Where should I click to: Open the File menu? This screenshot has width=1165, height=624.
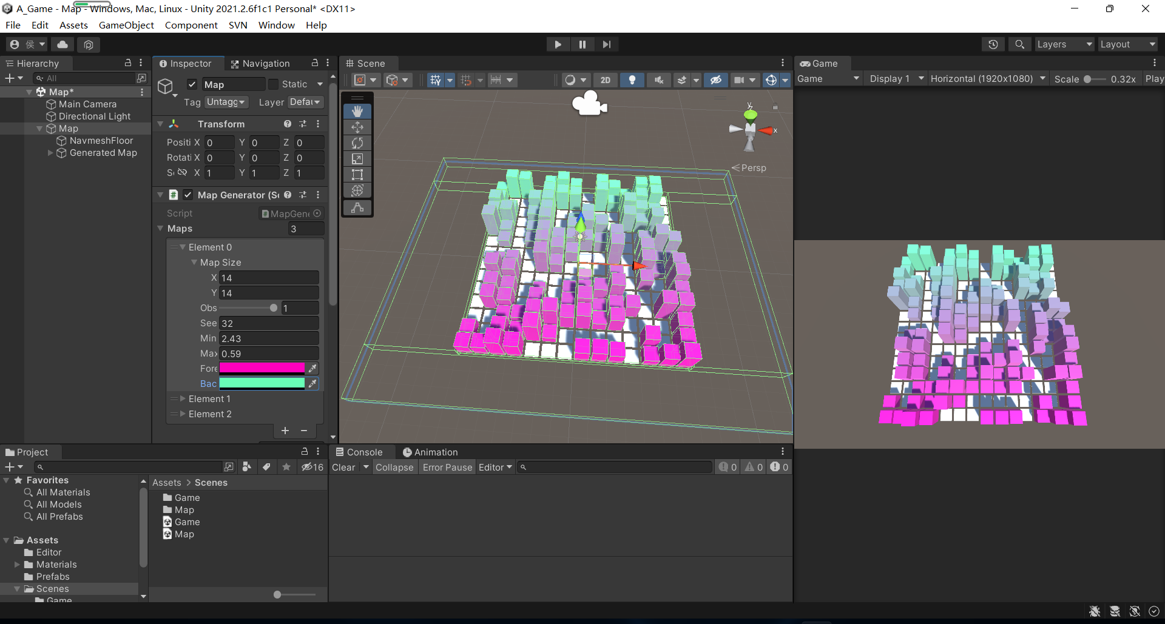pos(13,25)
